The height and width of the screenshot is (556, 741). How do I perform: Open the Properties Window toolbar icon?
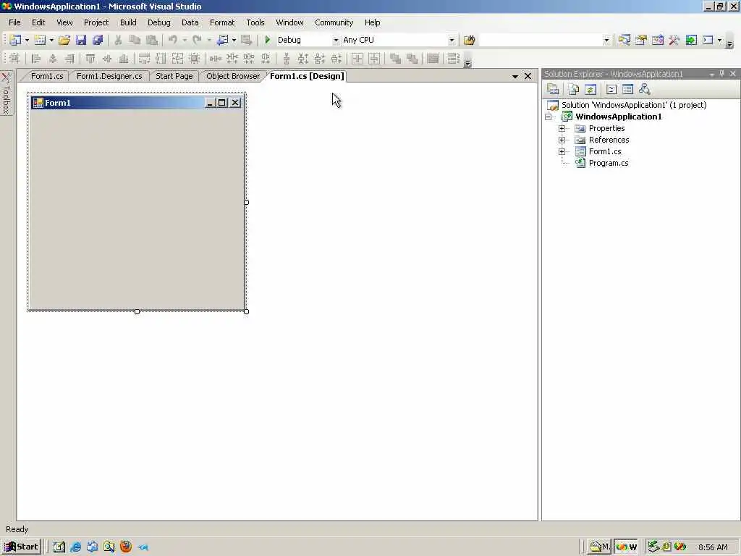641,41
